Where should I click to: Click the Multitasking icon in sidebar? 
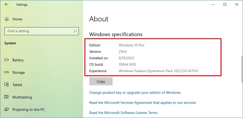[7, 97]
